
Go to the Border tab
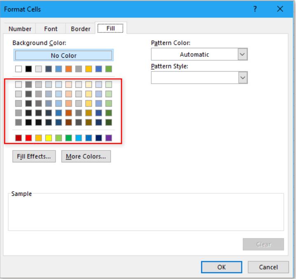click(x=80, y=29)
